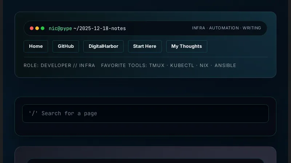Click the yellow dot in terminal header
This screenshot has width=291, height=163.
pos(37,28)
